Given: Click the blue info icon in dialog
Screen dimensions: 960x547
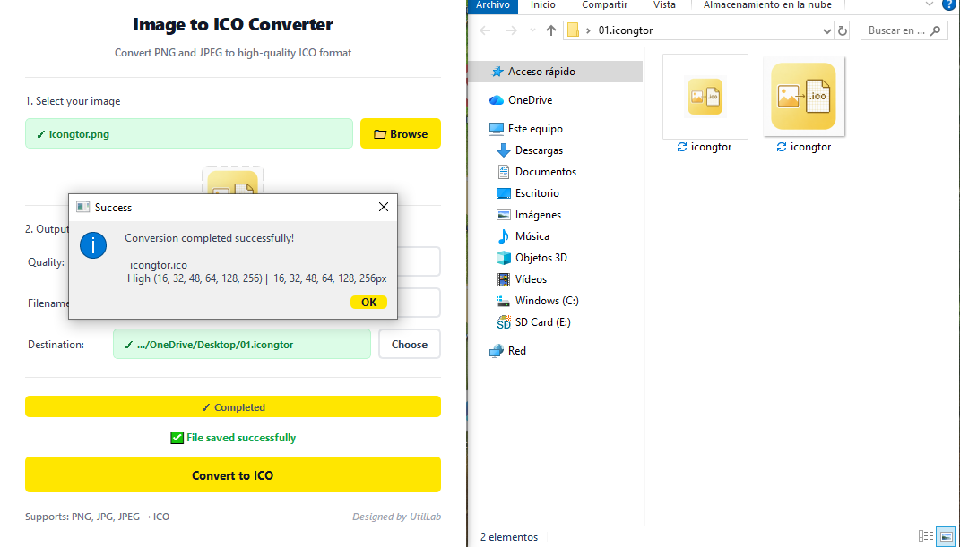Looking at the screenshot, I should click(x=93, y=245).
